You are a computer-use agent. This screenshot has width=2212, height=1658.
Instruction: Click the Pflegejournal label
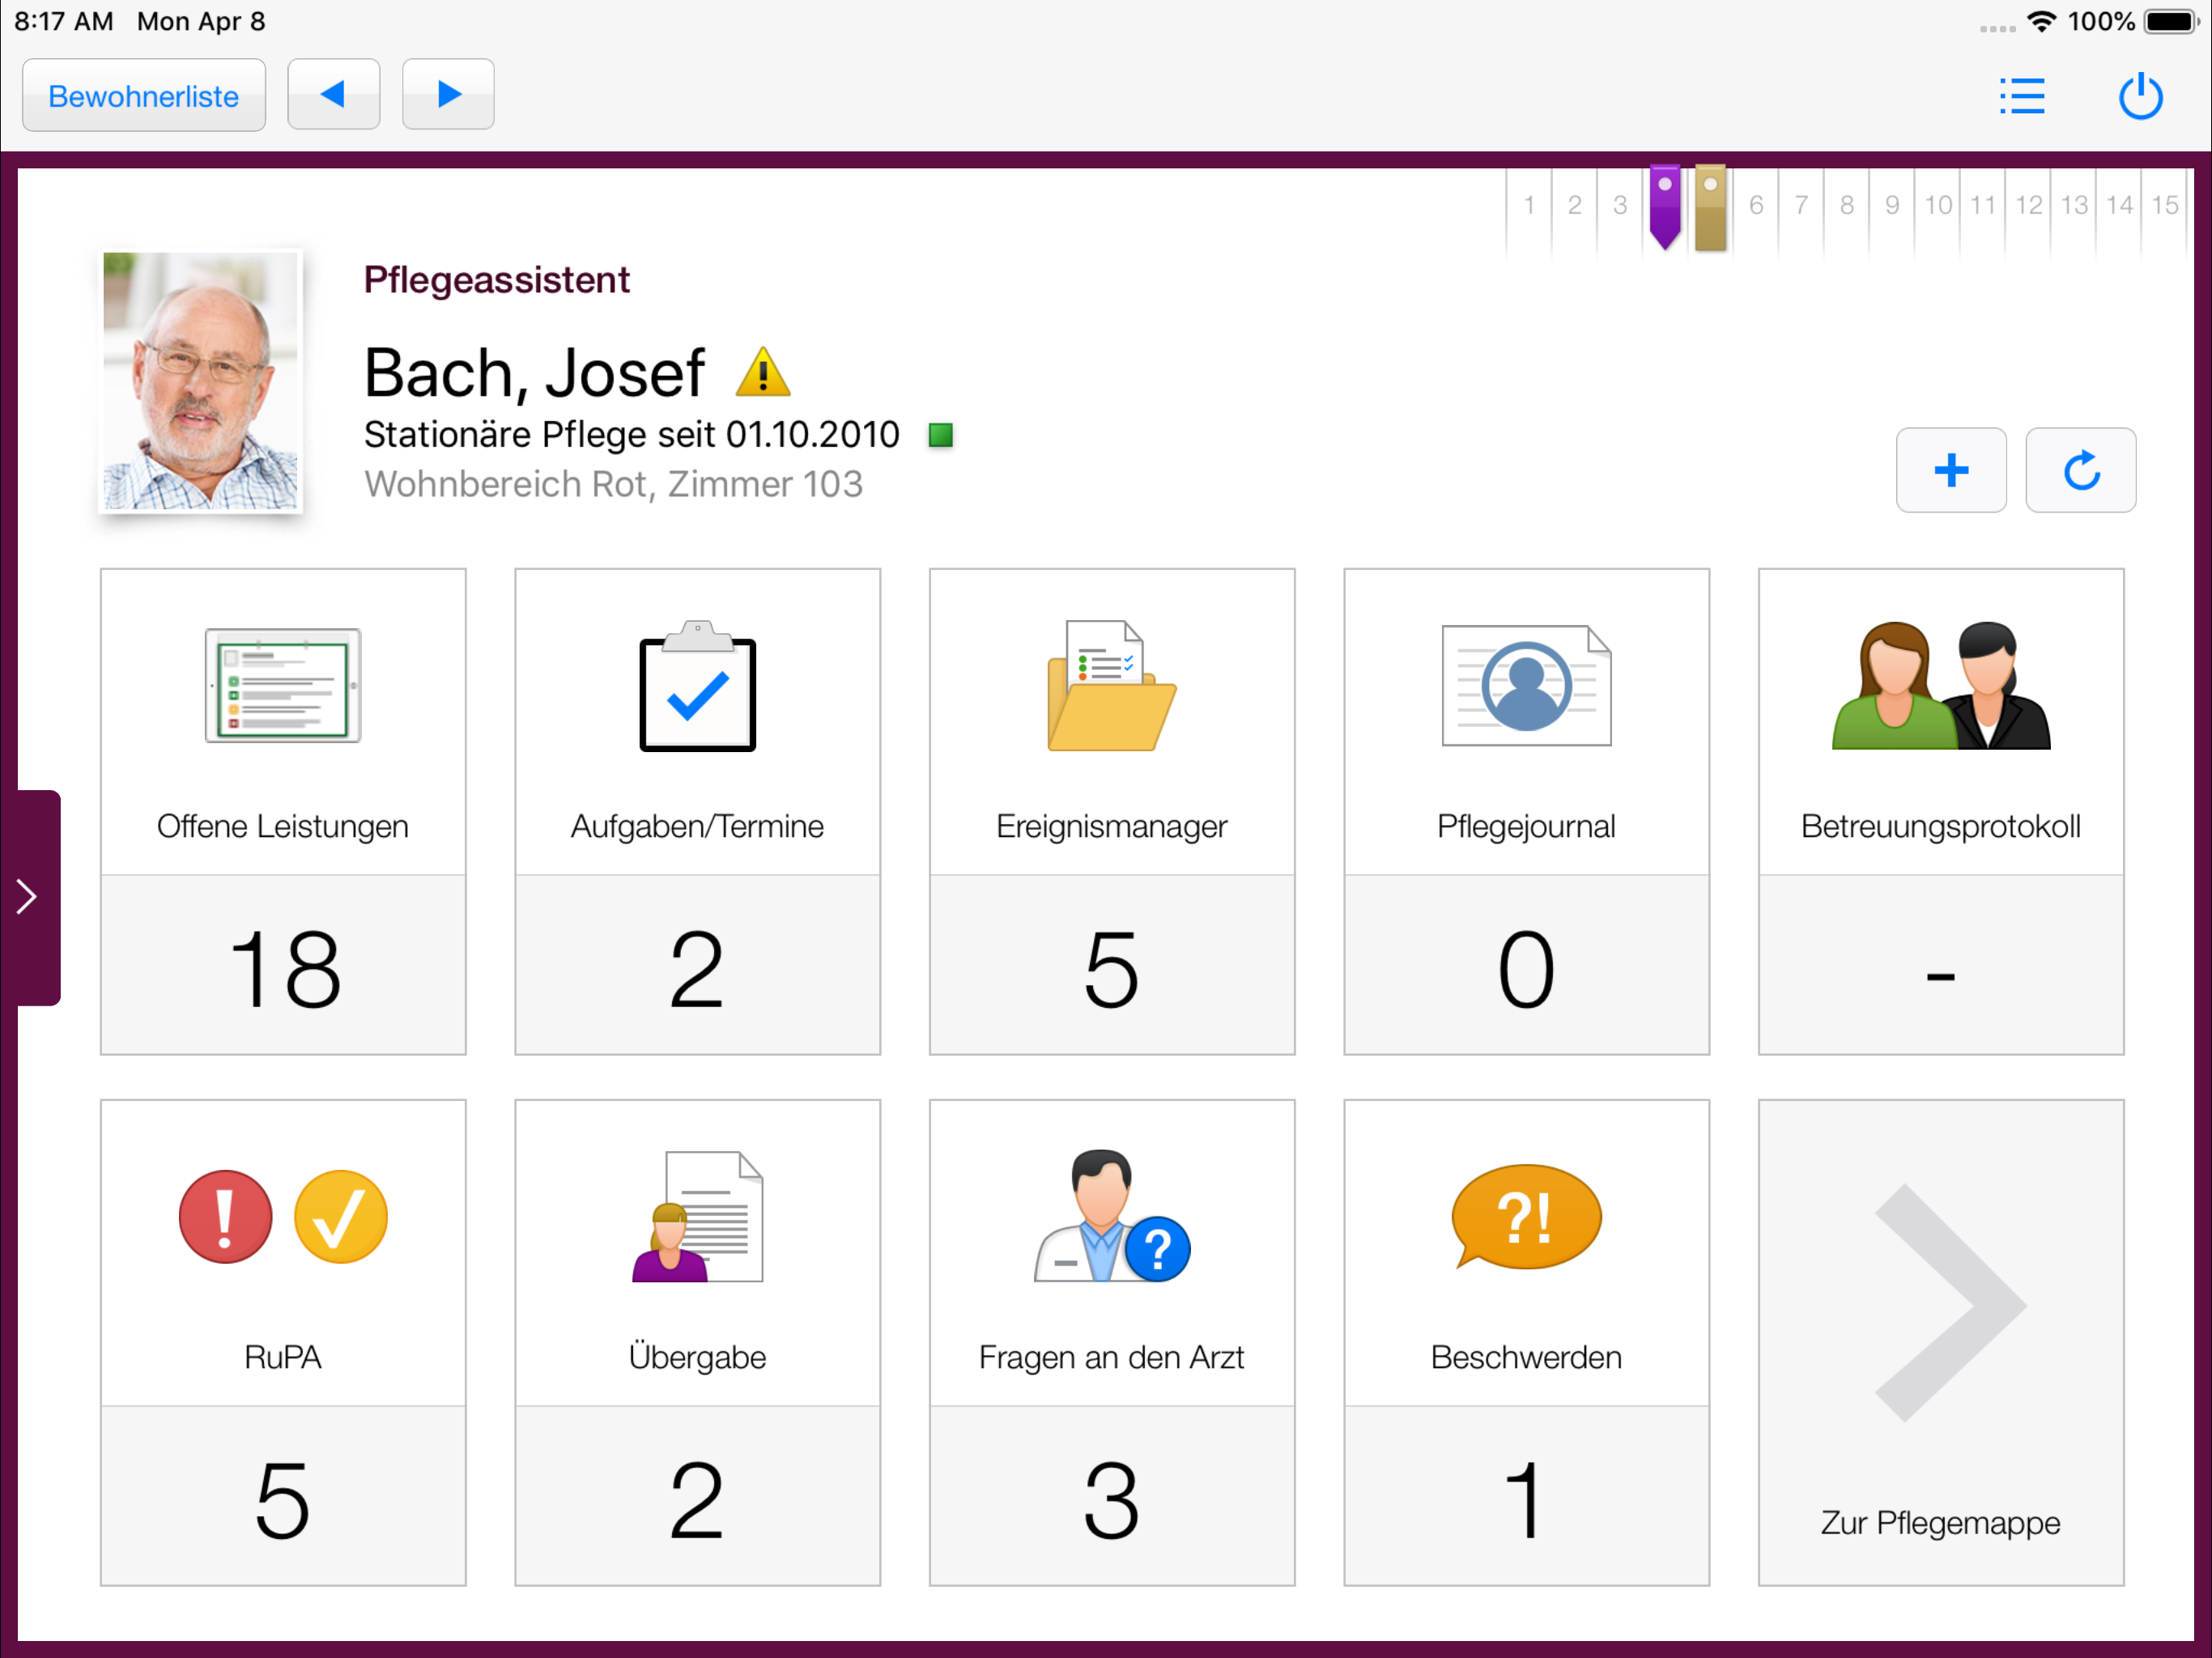coord(1526,826)
